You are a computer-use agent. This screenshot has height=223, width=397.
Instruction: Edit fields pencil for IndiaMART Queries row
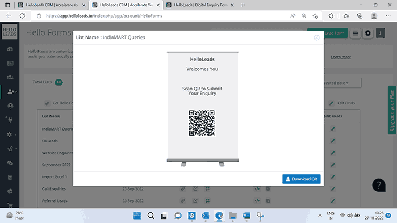click(x=333, y=129)
